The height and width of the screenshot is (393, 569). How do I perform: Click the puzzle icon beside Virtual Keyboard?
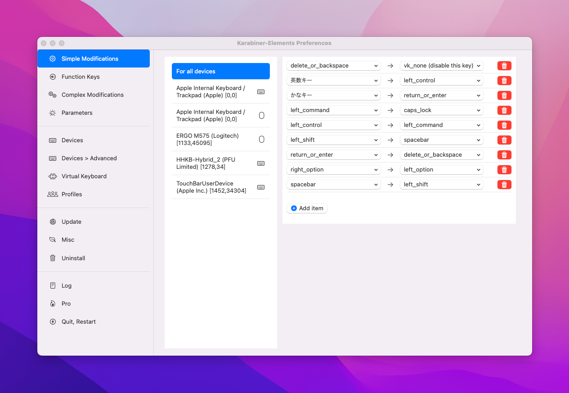[x=53, y=176]
